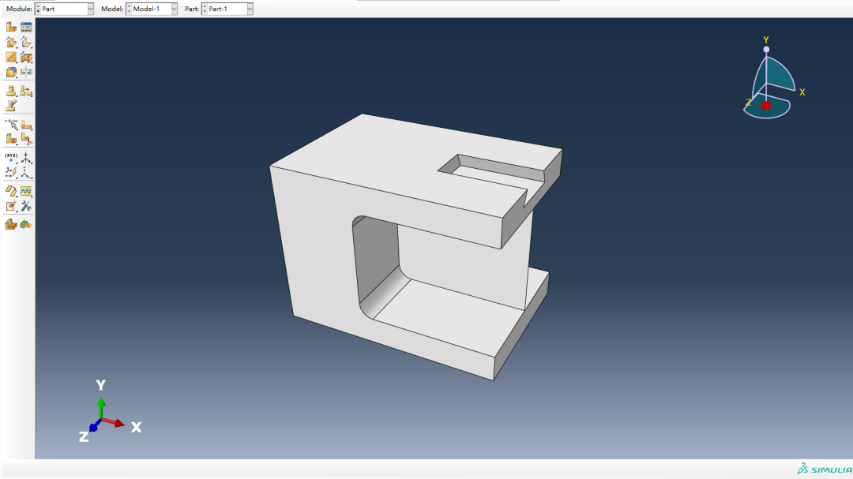The height and width of the screenshot is (479, 853).
Task: Select the Create Round or Fillet tool
Action: (11, 72)
